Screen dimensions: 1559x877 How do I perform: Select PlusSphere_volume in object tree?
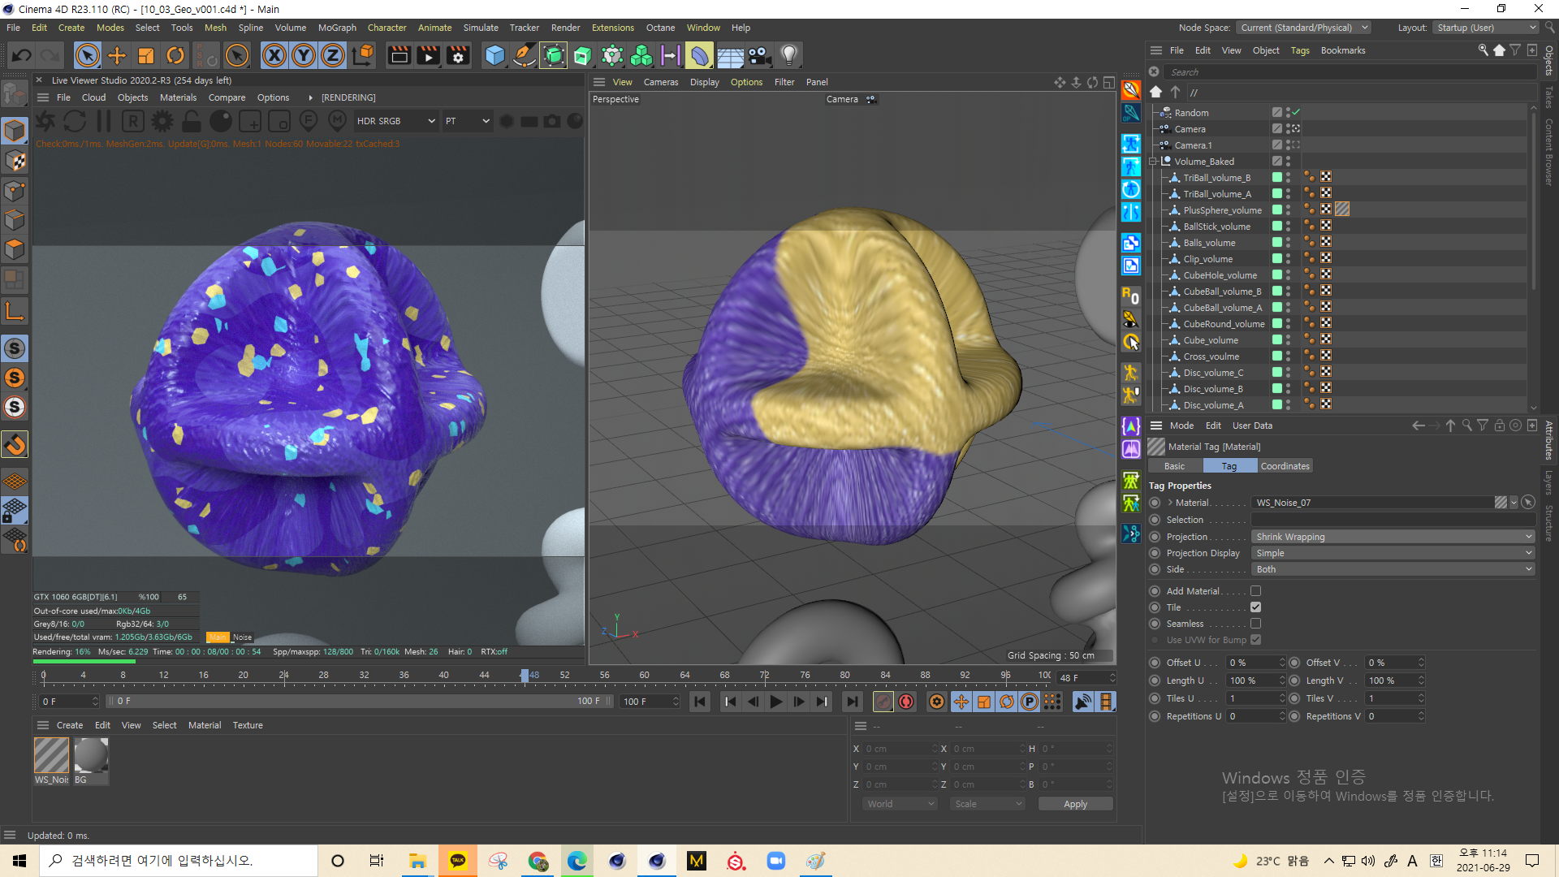pyautogui.click(x=1222, y=210)
